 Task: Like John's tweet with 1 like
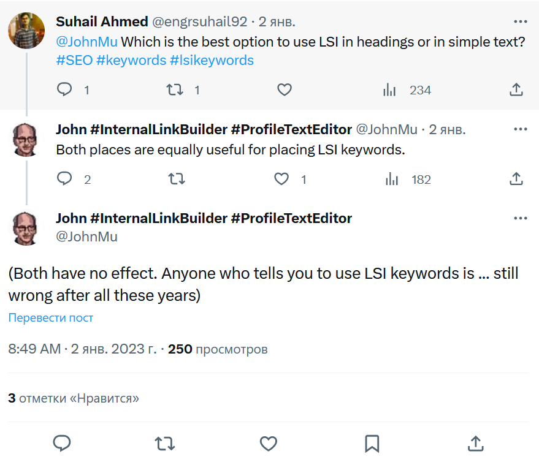[x=281, y=180]
